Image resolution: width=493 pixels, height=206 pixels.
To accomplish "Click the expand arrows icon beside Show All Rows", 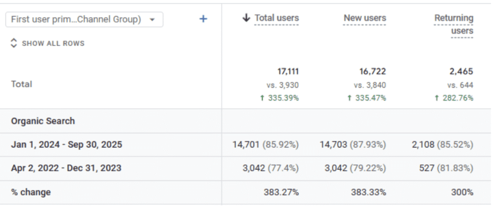I will (14, 43).
